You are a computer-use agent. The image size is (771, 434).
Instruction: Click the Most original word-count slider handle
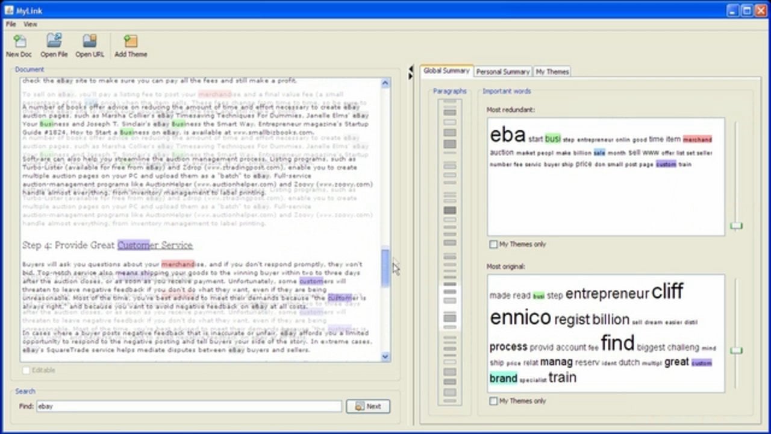(736, 350)
